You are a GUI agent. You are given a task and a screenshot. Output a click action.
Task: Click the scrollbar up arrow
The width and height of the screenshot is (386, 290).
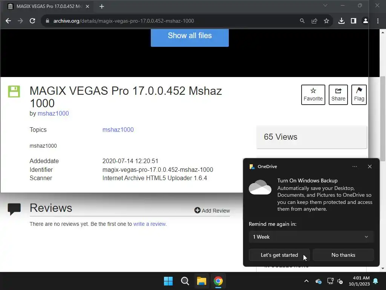tap(383, 32)
